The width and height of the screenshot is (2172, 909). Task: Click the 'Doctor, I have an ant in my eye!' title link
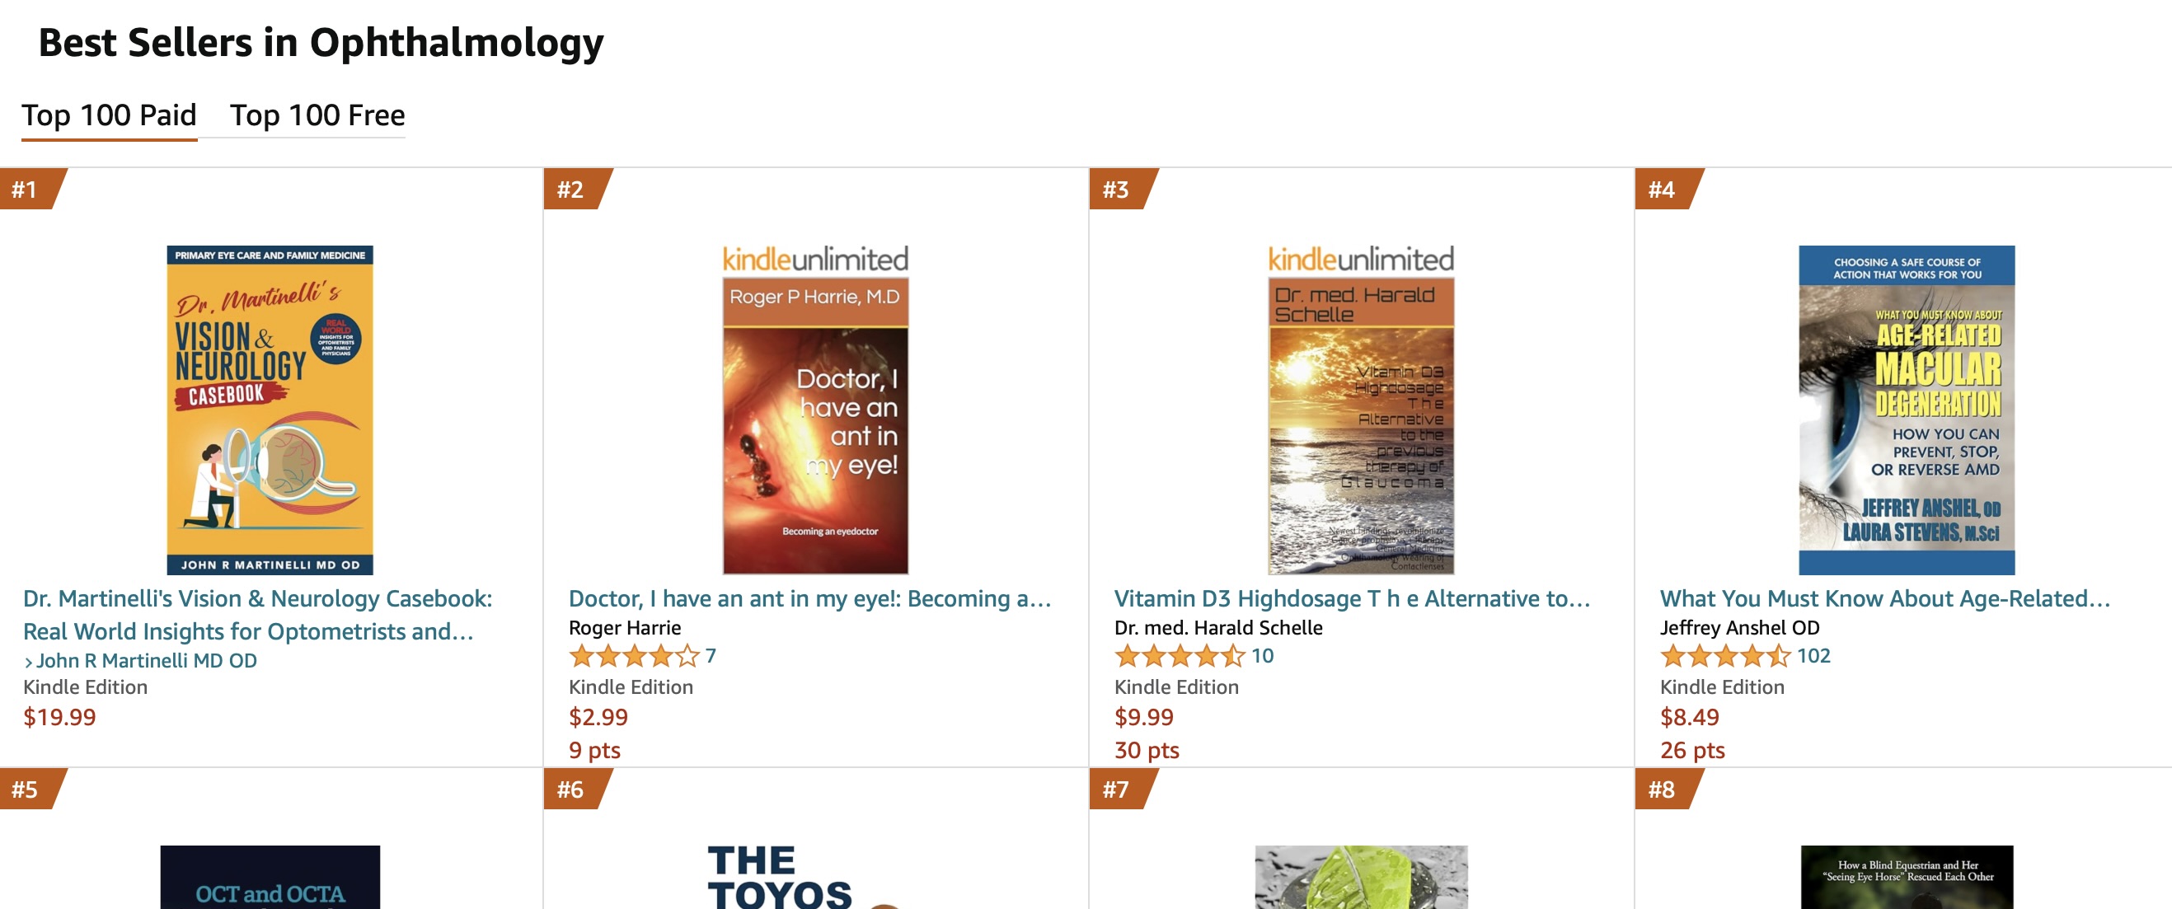click(x=809, y=598)
